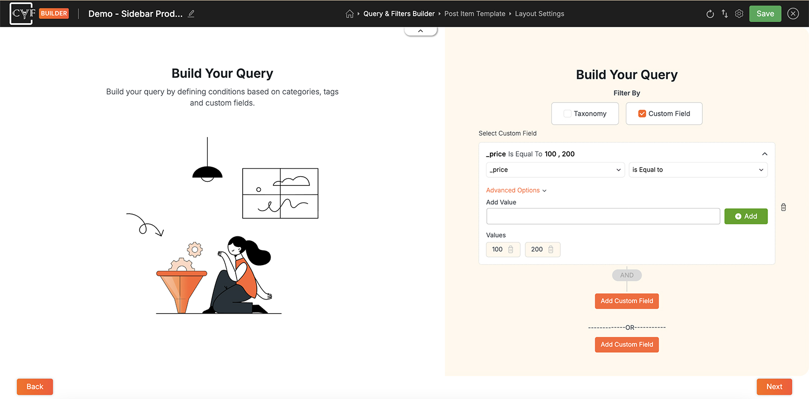Remove value 100 with trash icon
809x399 pixels.
tap(511, 250)
